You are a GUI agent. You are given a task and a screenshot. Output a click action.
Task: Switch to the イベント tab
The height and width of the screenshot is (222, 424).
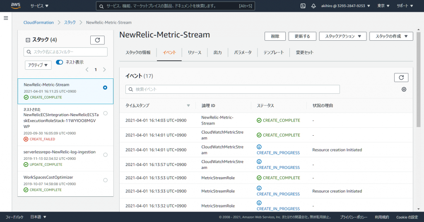pyautogui.click(x=169, y=53)
